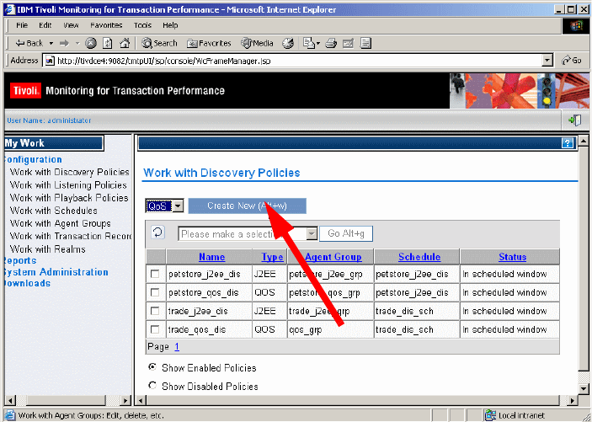The height and width of the screenshot is (422, 592).
Task: Check the trade_qos_dis policy checkbox
Action: click(155, 329)
